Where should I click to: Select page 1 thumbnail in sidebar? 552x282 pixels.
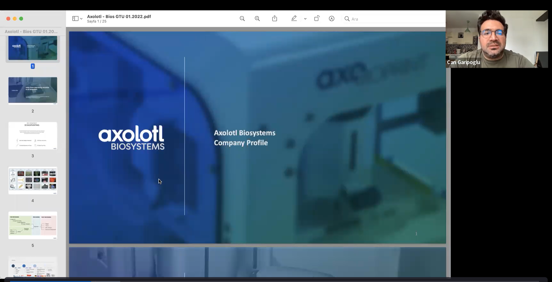pos(33,48)
